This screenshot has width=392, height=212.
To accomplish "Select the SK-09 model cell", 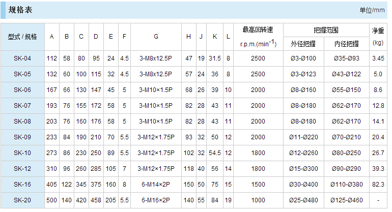I will coord(23,137).
